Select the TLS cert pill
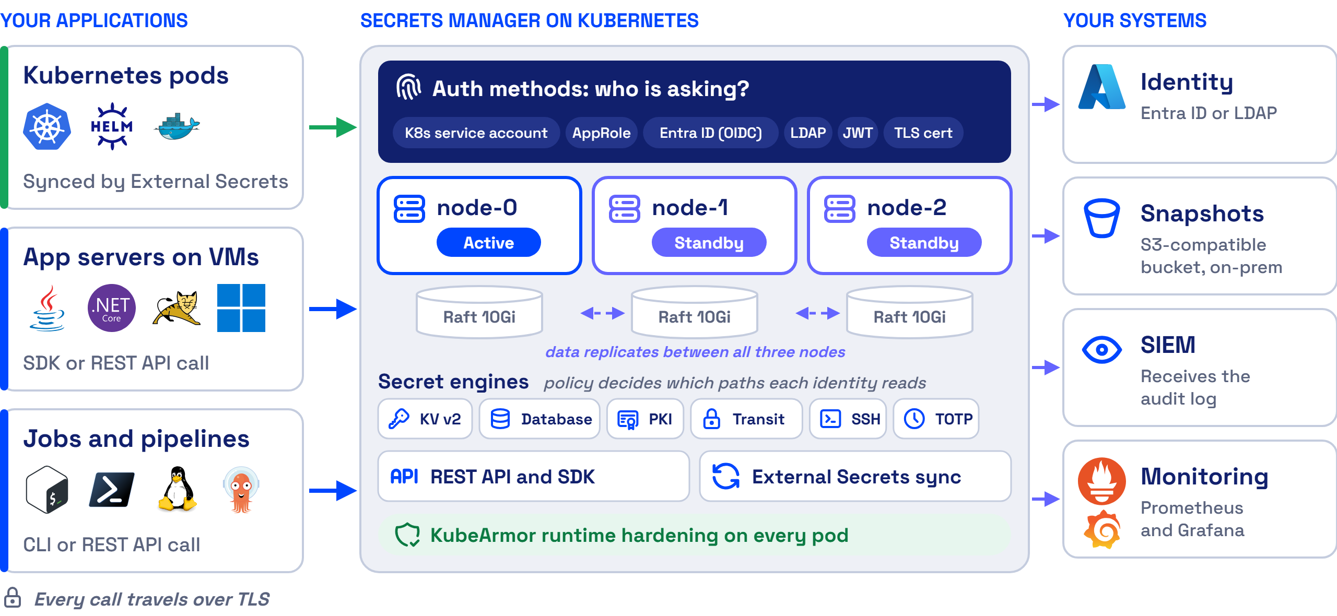Image resolution: width=1337 pixels, height=616 pixels. coord(923,133)
